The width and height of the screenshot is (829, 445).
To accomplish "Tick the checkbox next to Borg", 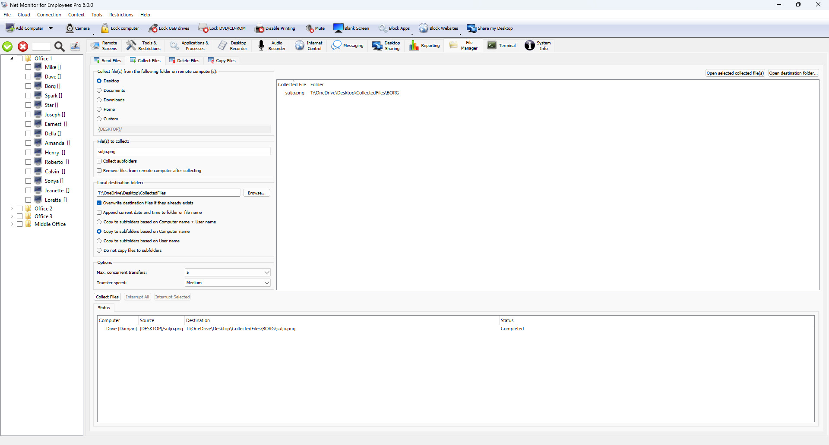I will click(x=28, y=86).
